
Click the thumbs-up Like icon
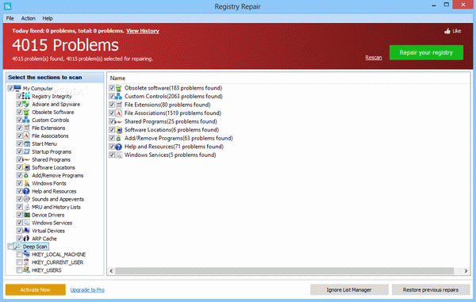[x=447, y=31]
